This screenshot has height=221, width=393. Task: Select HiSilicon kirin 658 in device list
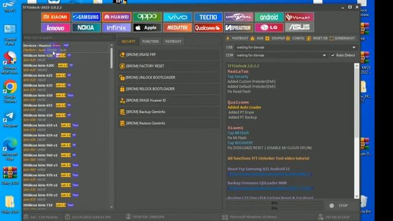(66, 117)
